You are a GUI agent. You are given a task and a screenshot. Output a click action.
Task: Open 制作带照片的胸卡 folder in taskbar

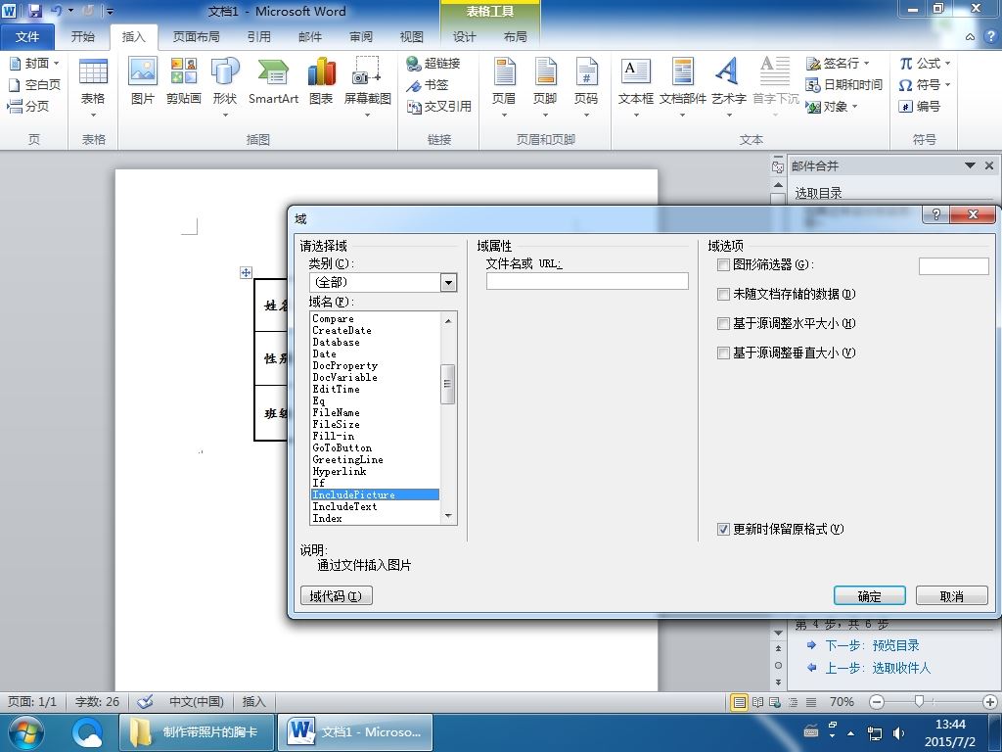coord(197,732)
